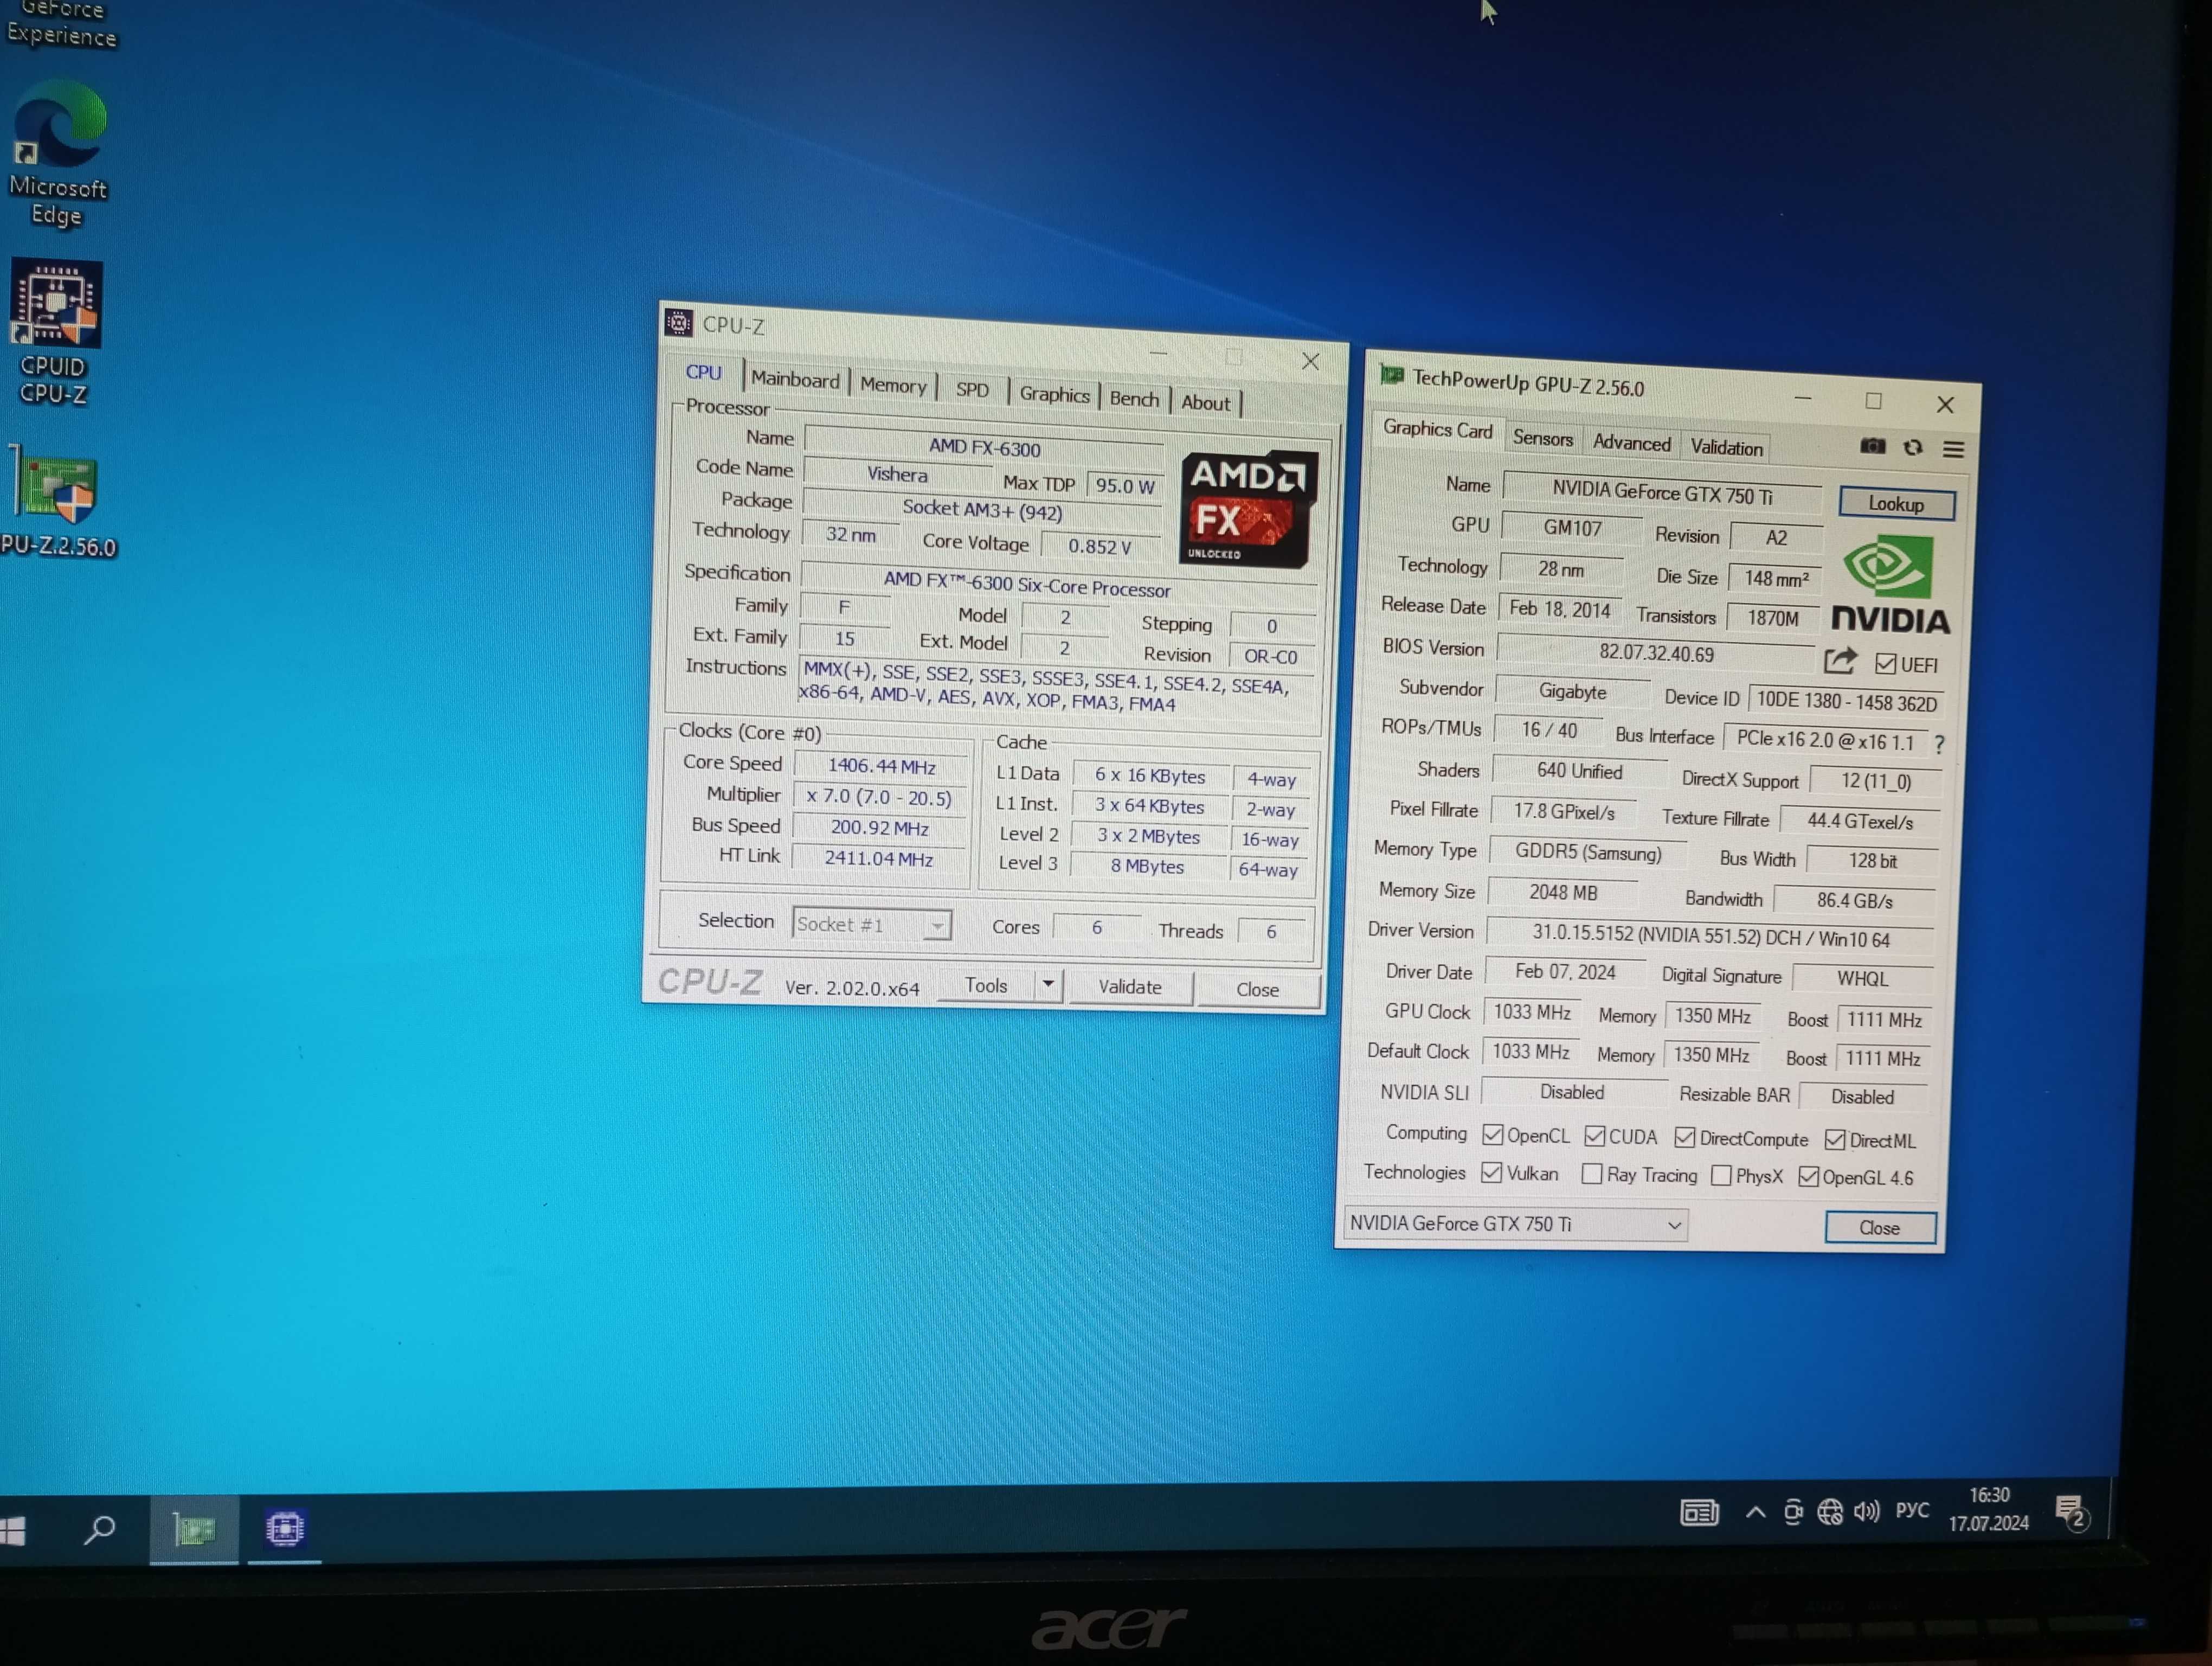The height and width of the screenshot is (1666, 2212).
Task: Click the processor Name field AMD FX-6300
Action: coord(984,447)
